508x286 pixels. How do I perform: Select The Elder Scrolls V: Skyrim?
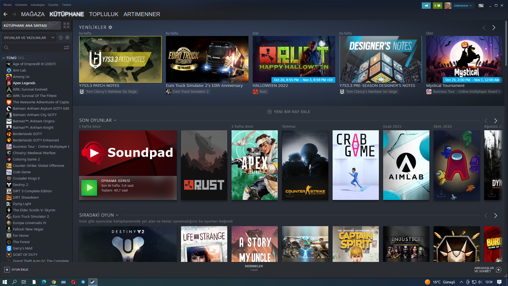pyautogui.click(x=34, y=210)
